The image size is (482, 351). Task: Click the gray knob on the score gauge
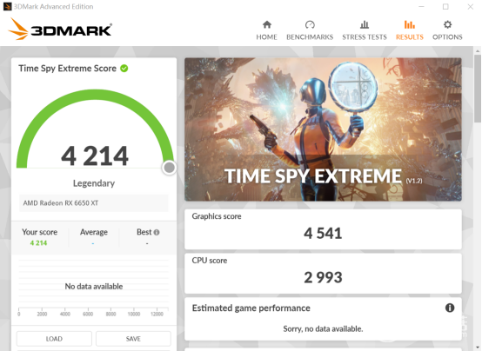coord(169,168)
